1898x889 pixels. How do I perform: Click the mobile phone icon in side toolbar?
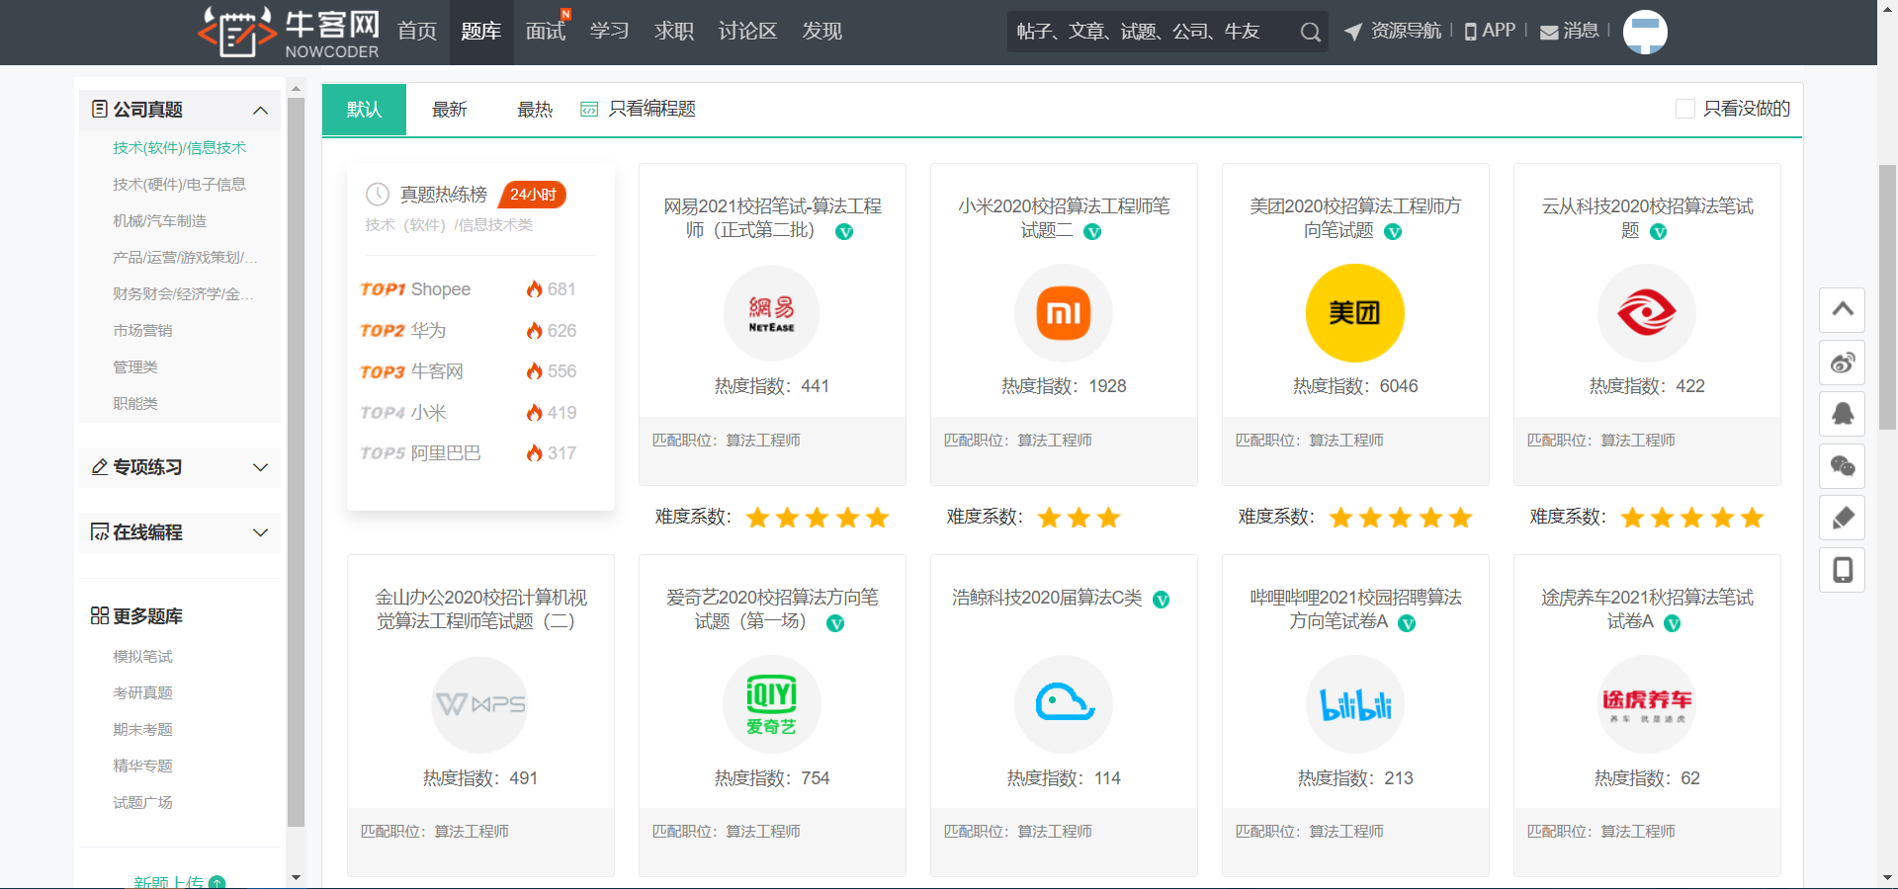tap(1843, 570)
